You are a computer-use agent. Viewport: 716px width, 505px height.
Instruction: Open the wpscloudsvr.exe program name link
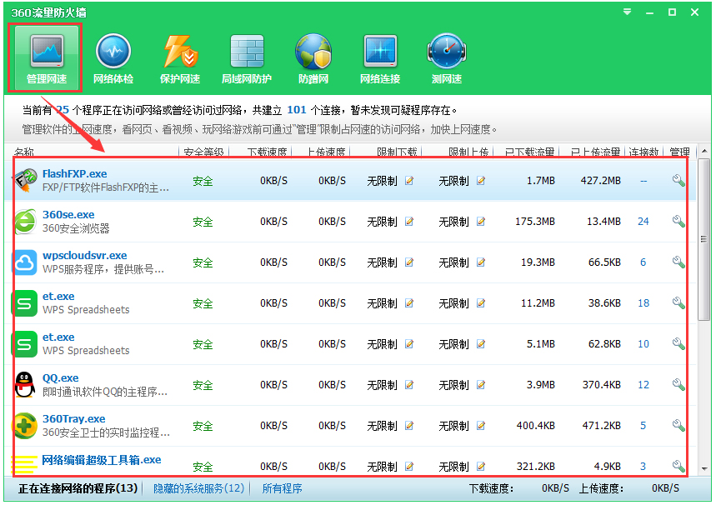(x=84, y=256)
